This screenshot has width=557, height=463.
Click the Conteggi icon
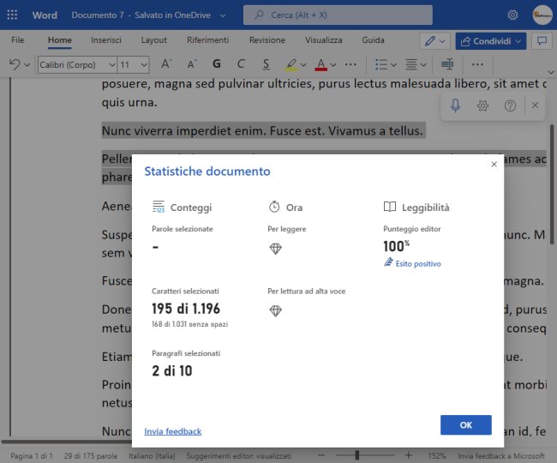[159, 207]
